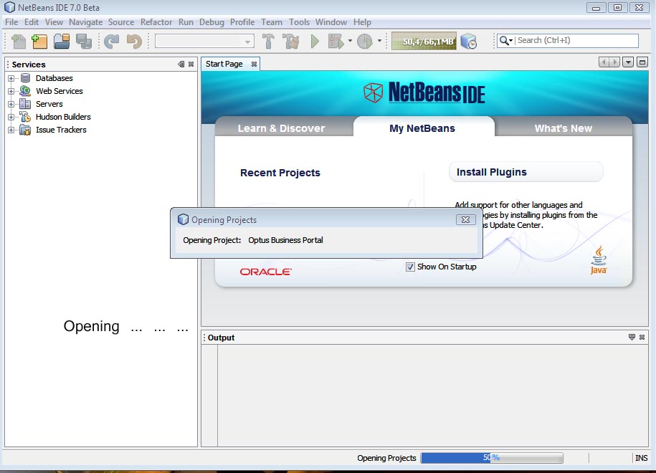Image resolution: width=656 pixels, height=473 pixels.
Task: Open the Tools menu
Action: 299,22
